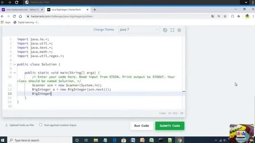Click Upload Code as File

point(20,125)
